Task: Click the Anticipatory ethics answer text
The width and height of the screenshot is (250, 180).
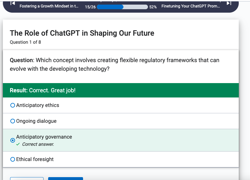Action: (37, 105)
